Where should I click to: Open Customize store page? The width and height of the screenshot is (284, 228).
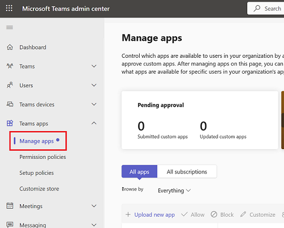point(39,189)
